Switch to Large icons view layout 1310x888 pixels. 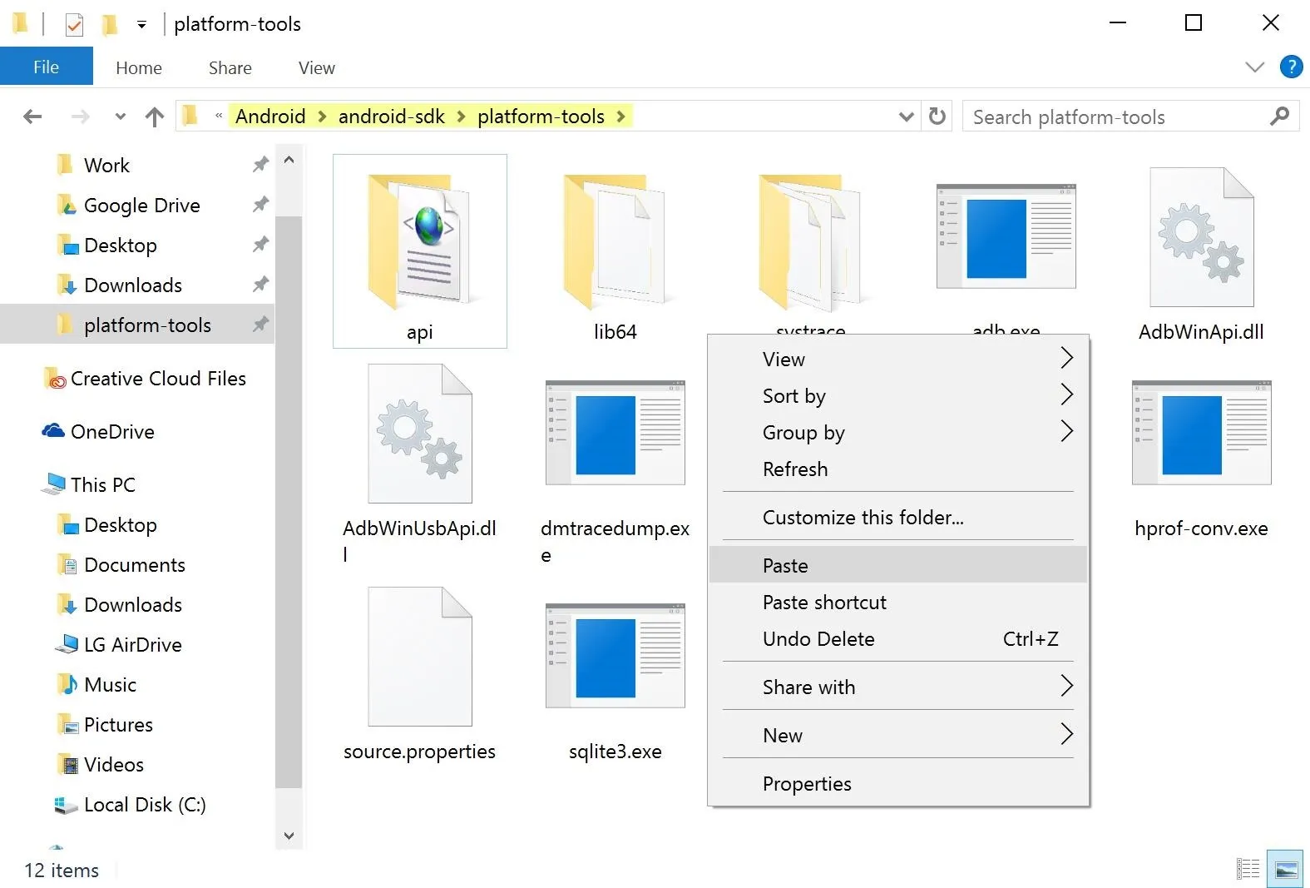1285,869
